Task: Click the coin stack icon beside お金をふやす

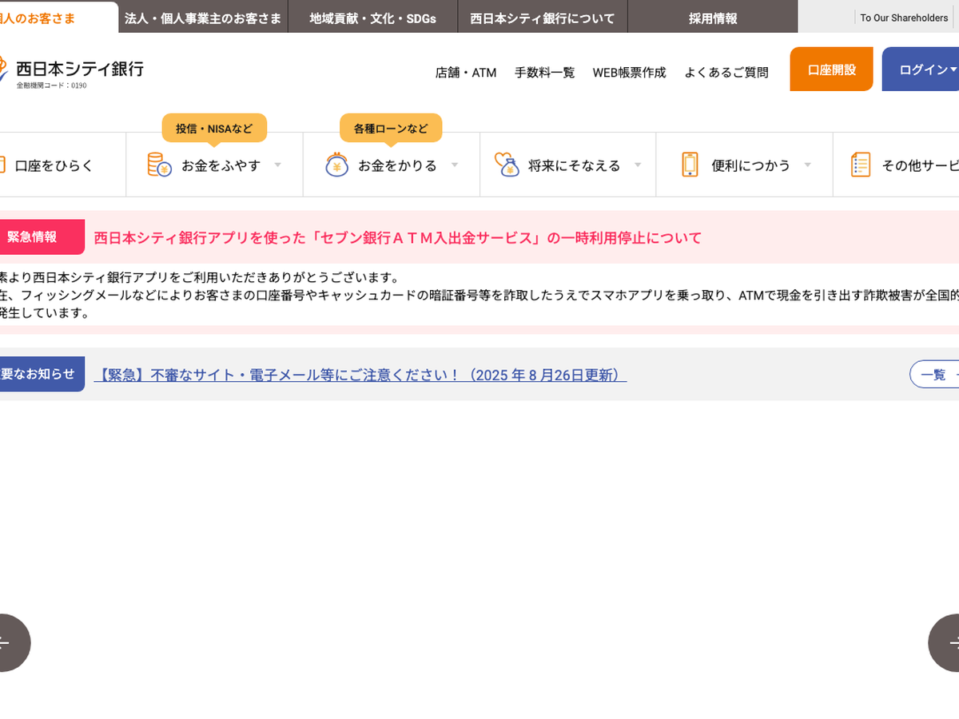Action: pos(159,165)
